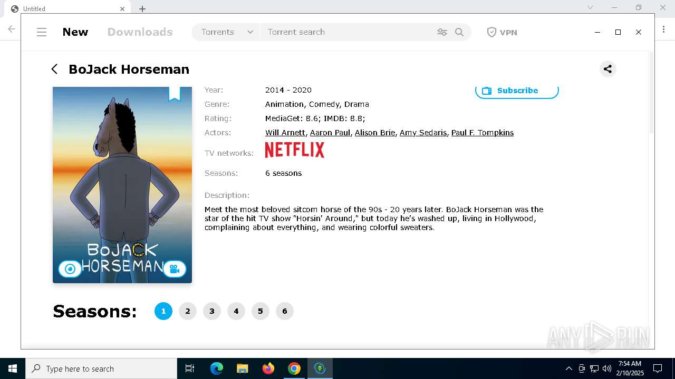675x379 pixels.
Task: Play trailer via camera icon on poster
Action: pyautogui.click(x=175, y=269)
